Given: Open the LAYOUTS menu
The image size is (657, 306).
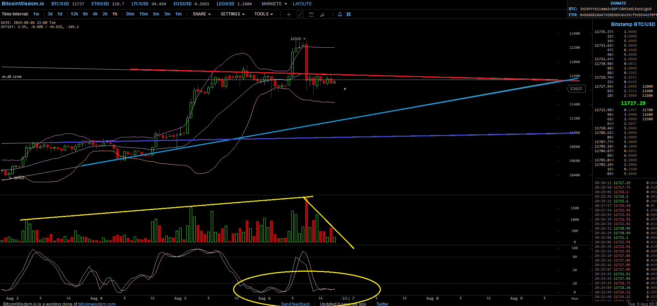Looking at the screenshot, I should (302, 4).
